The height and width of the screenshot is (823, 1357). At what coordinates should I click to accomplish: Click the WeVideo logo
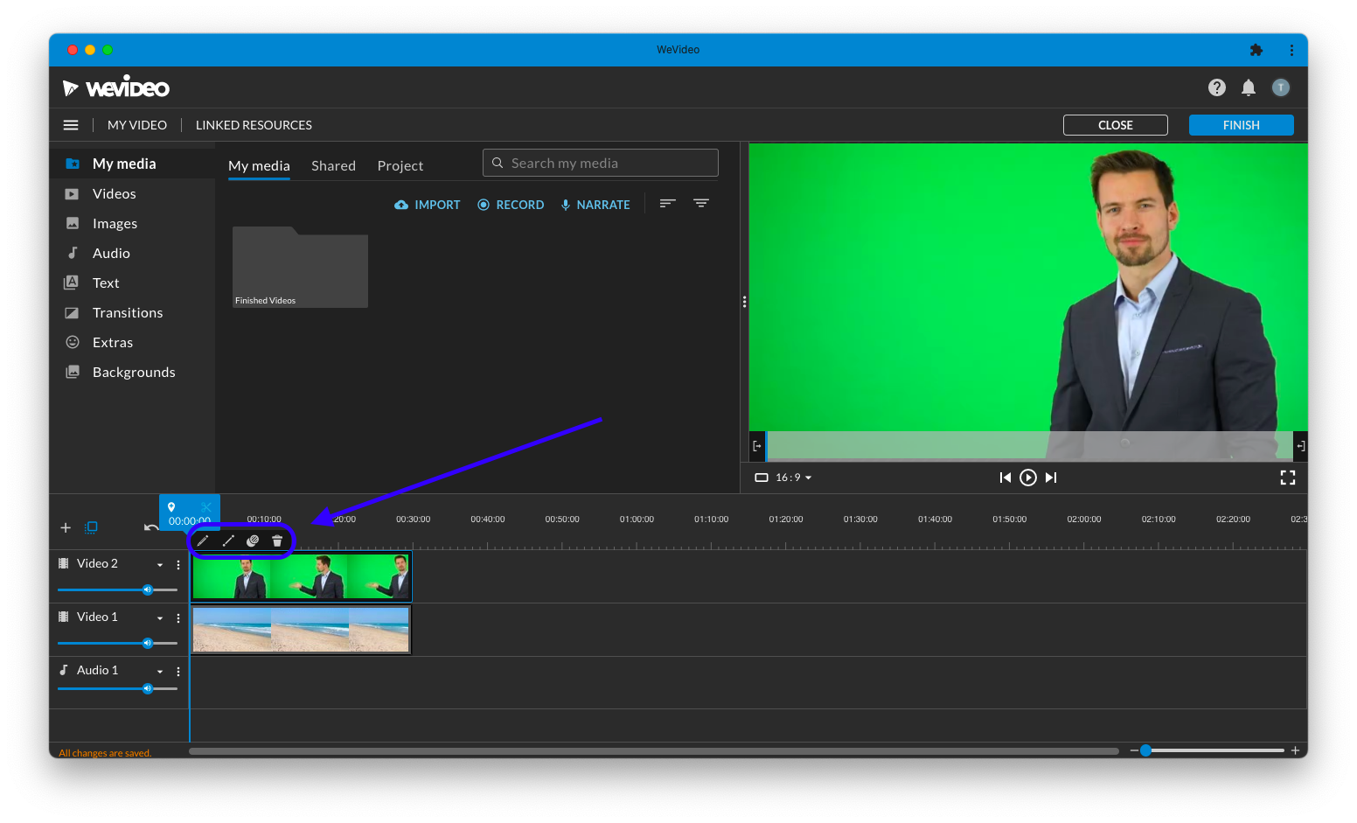[x=116, y=87]
